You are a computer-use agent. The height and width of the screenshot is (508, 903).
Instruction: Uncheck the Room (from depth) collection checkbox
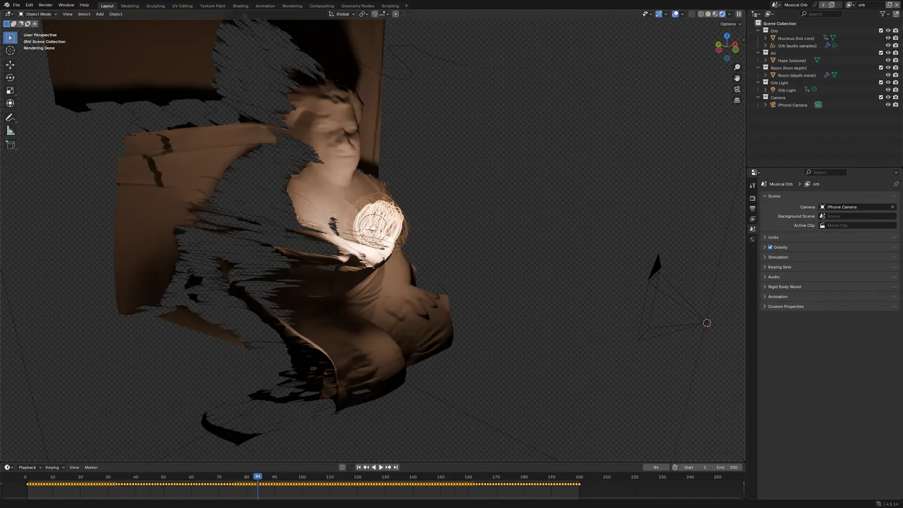tap(880, 68)
